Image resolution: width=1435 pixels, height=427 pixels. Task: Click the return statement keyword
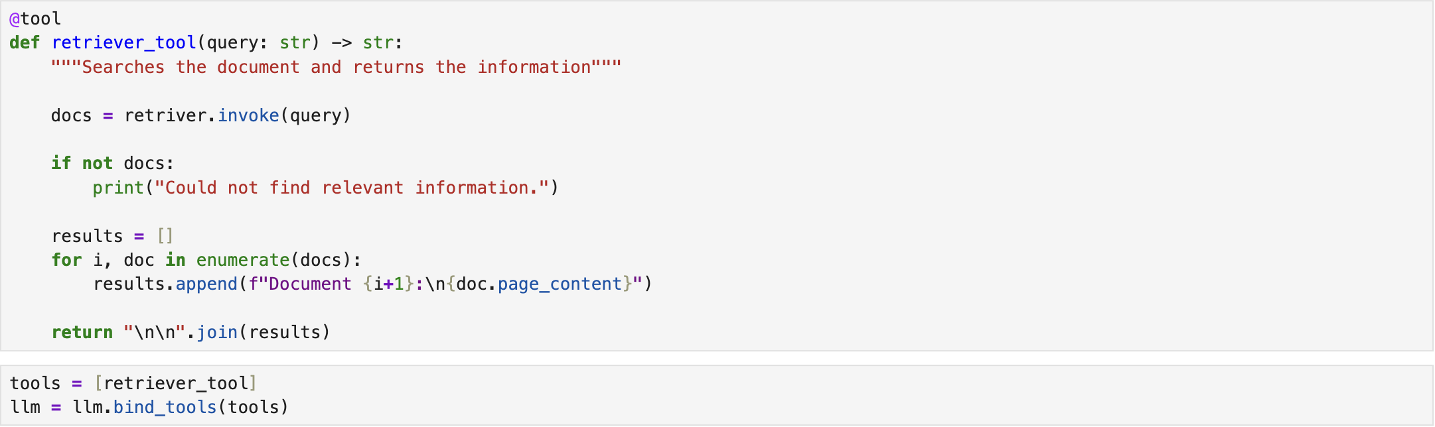(x=82, y=333)
